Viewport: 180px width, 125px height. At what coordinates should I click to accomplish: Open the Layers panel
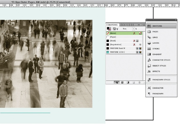pyautogui.click(x=155, y=43)
